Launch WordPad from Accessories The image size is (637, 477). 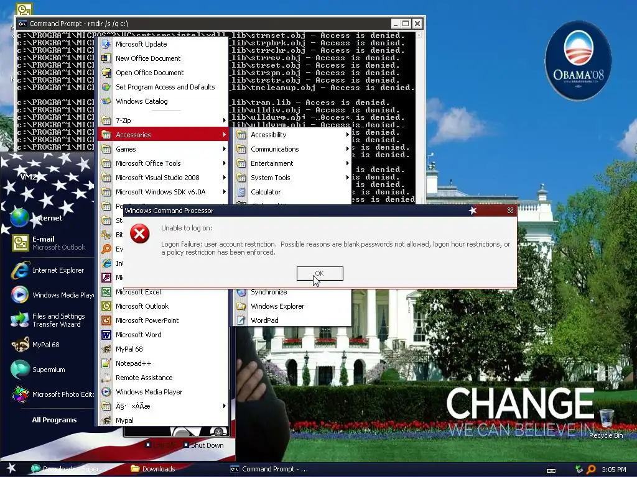click(x=292, y=320)
